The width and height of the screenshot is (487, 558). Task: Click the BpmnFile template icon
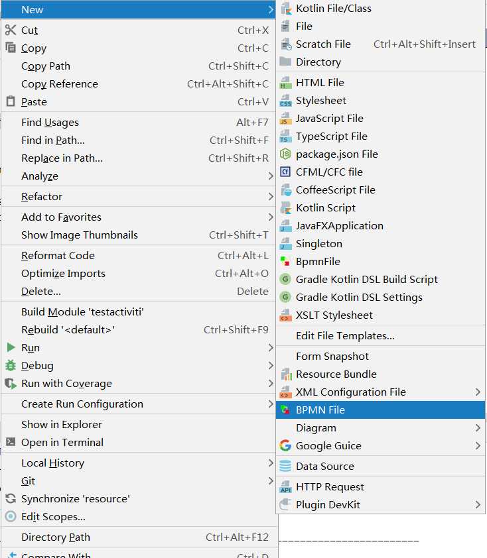coord(285,261)
